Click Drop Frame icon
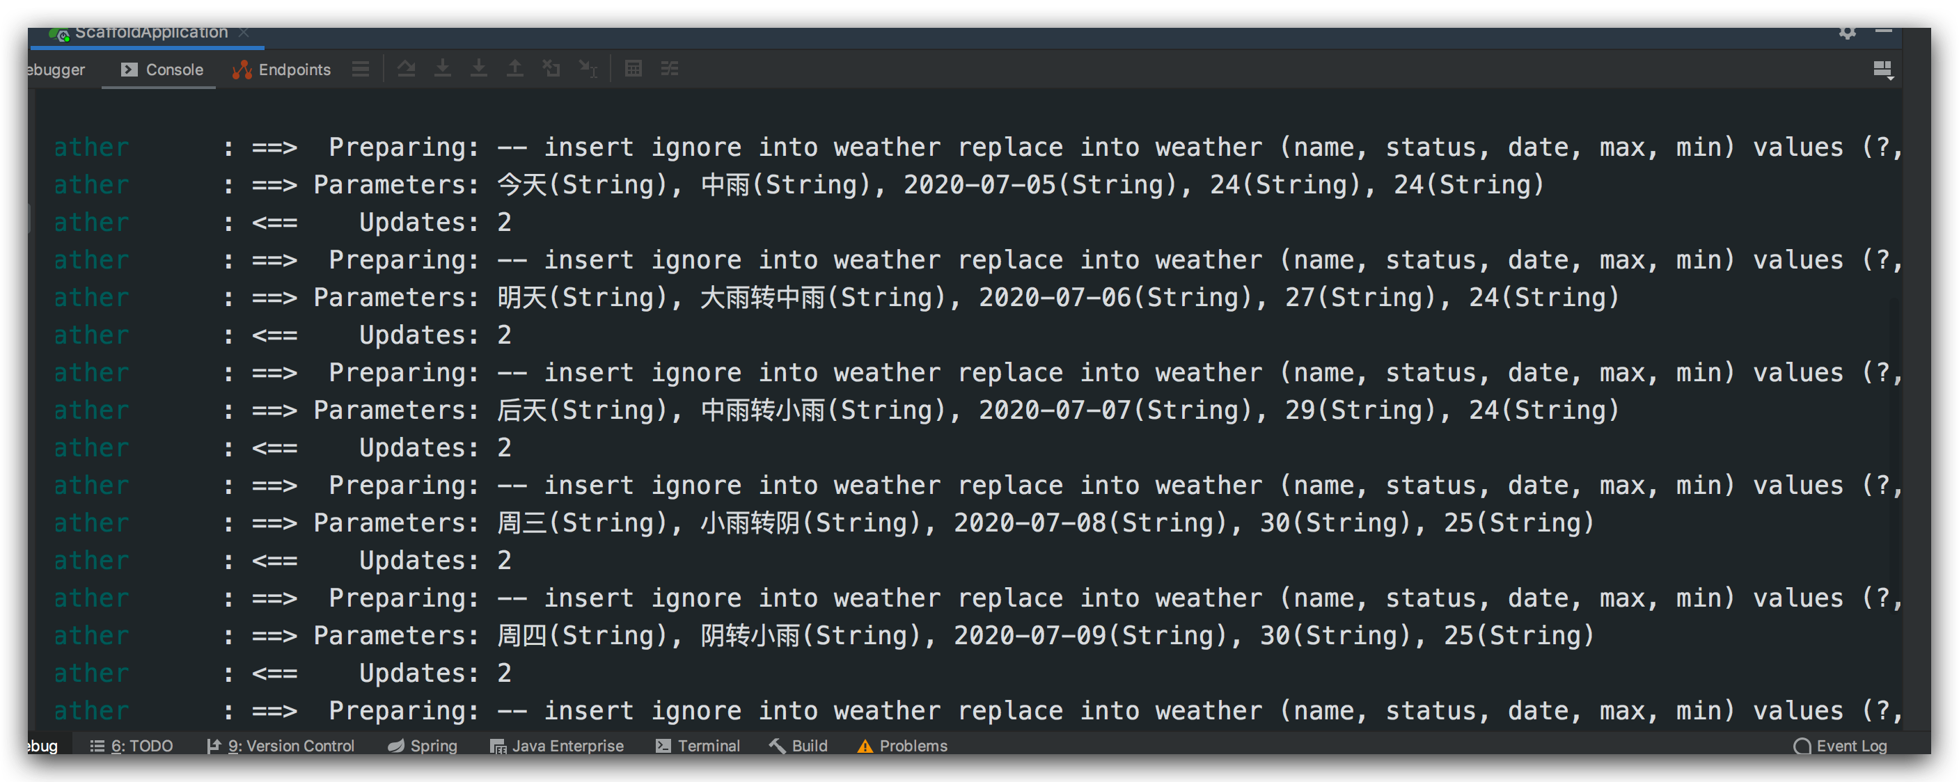The image size is (1959, 782). pos(551,69)
